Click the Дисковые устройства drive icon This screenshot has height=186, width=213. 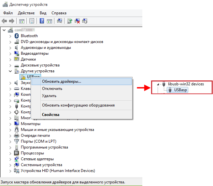17,66
